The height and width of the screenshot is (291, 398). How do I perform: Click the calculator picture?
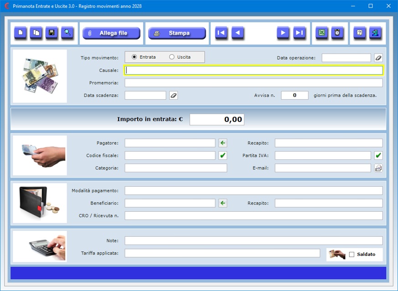(x=40, y=246)
